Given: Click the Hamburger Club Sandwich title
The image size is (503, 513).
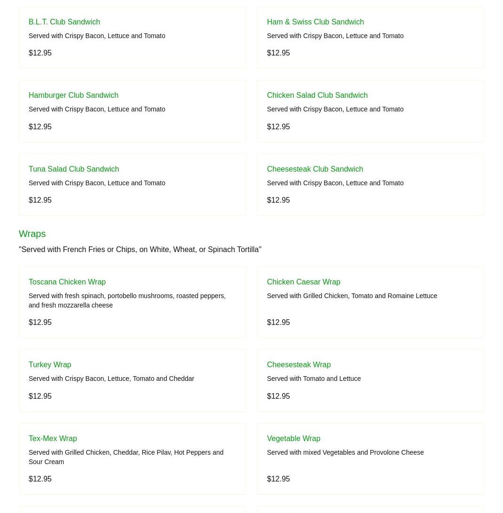Looking at the screenshot, I should click(x=73, y=95).
